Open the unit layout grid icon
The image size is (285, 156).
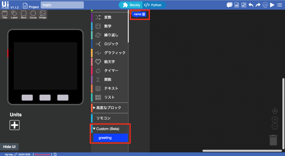coord(244,5)
